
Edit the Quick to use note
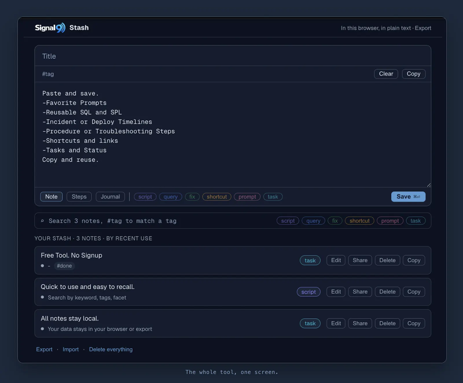tap(336, 292)
